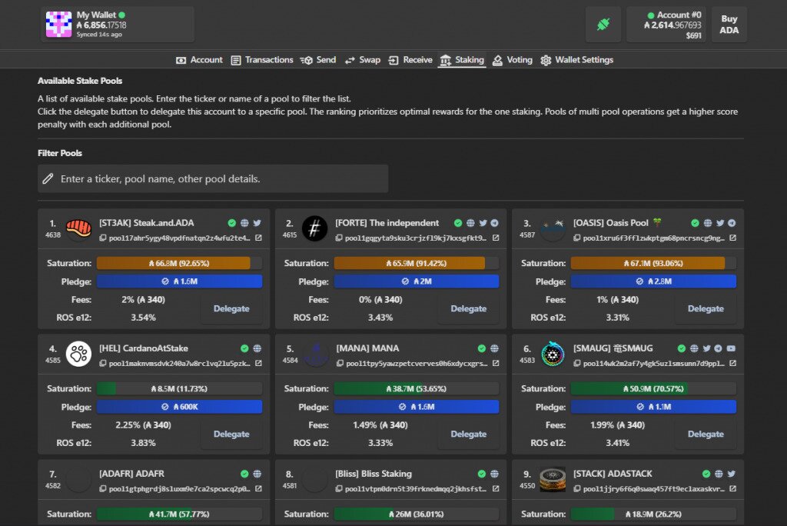The width and height of the screenshot is (787, 526).
Task: Open the Swap tab
Action: 362,60
